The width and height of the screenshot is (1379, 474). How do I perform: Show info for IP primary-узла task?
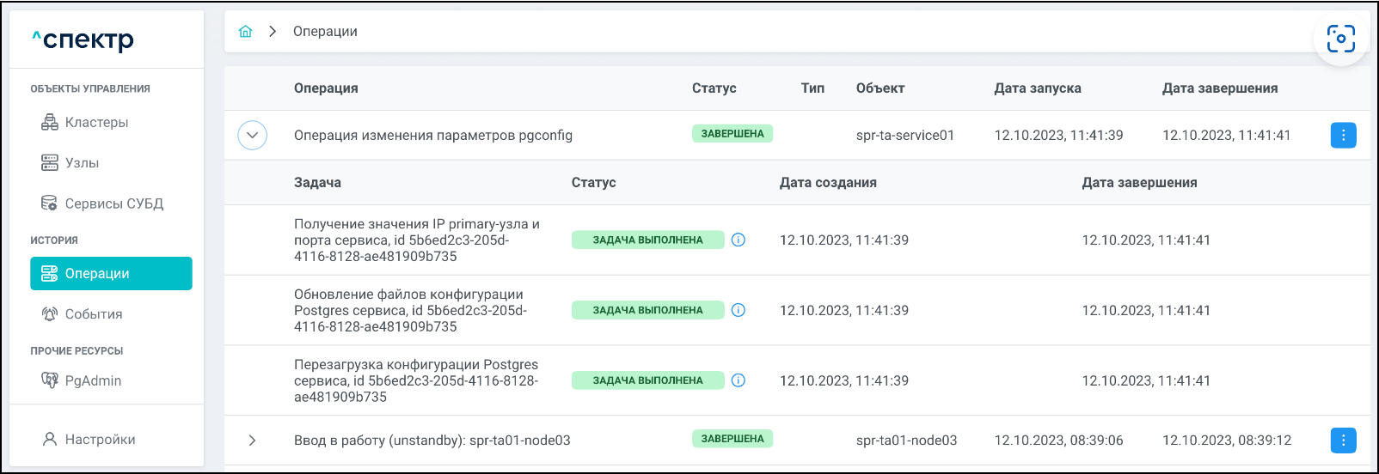tap(738, 240)
